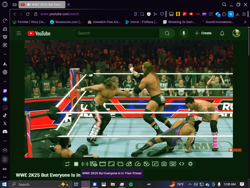
Task: Select the WWE 2K25 browser tab
Action: pos(42,5)
